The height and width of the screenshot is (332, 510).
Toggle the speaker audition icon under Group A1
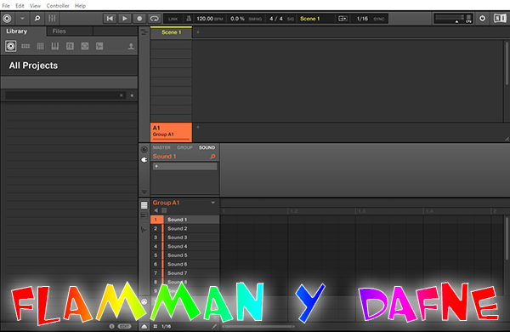156,210
